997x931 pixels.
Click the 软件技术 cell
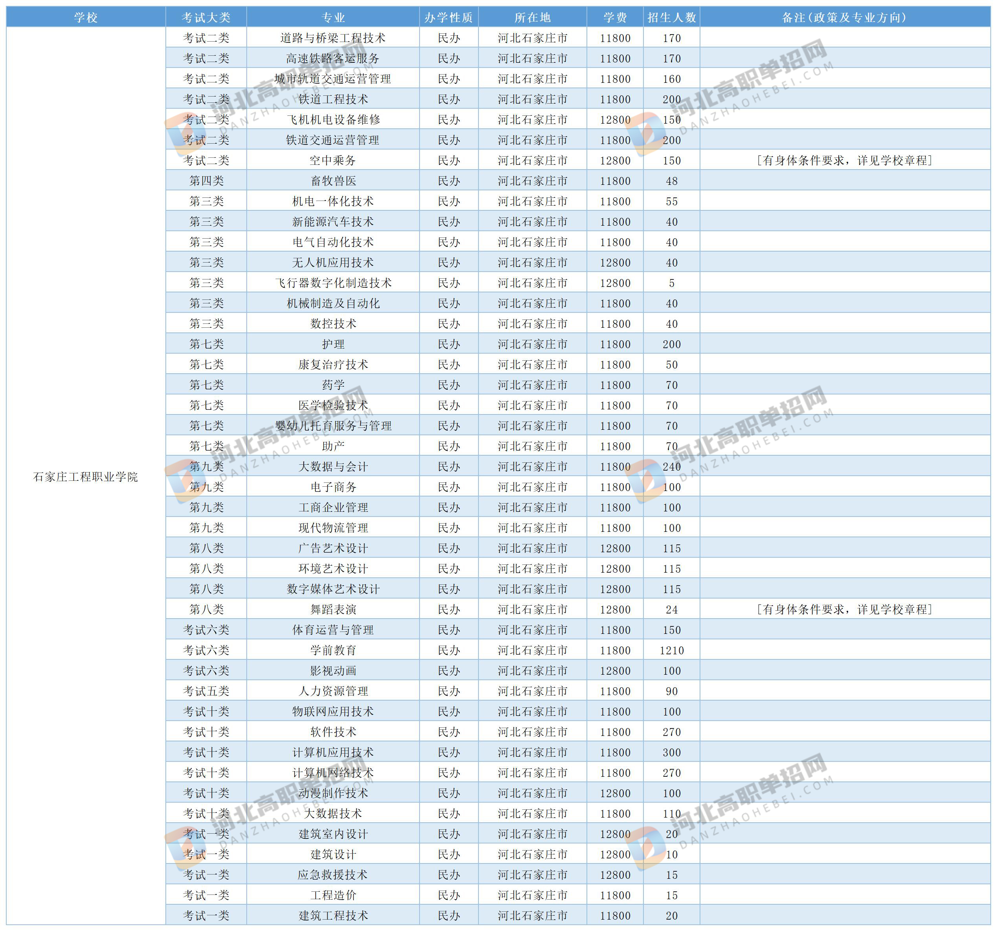(333, 732)
